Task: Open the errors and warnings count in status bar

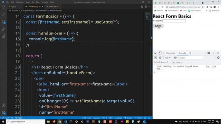Action: click(x=19, y=118)
